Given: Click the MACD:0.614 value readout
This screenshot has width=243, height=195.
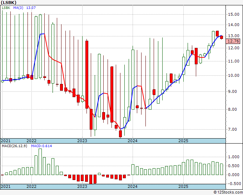Looking at the screenshot, I should 41,146.
